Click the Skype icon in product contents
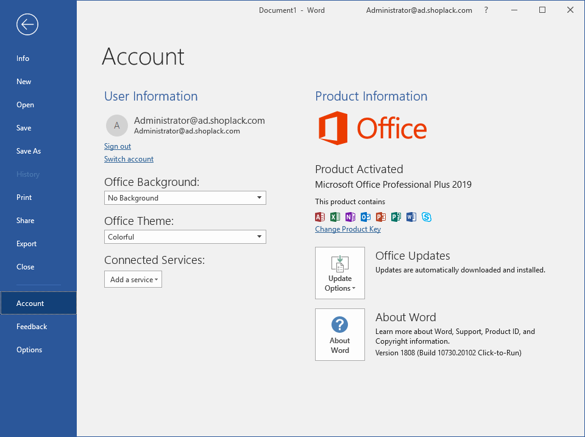 point(427,217)
